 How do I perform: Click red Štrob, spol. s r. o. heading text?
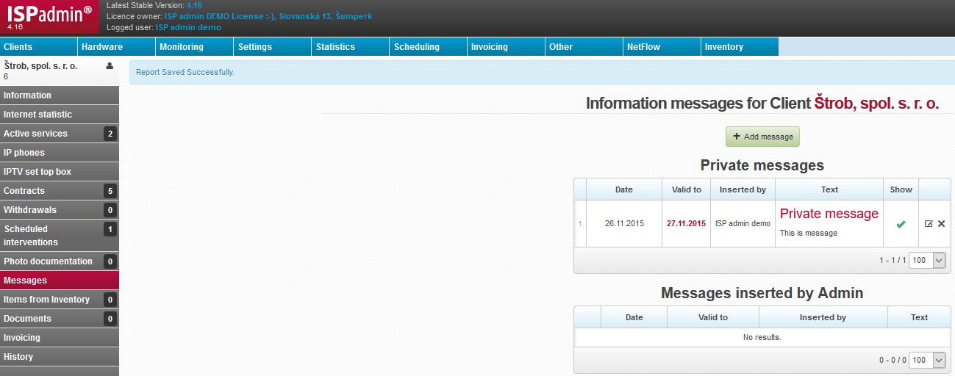click(x=876, y=104)
